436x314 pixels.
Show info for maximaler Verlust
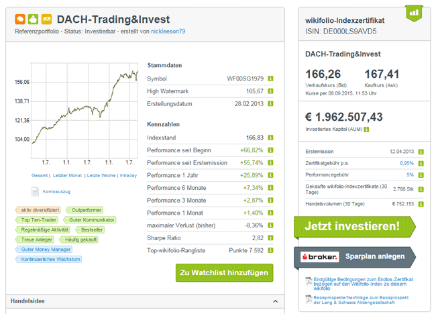[270, 225]
